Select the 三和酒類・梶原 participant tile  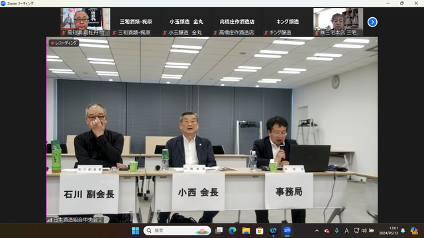tap(136, 22)
